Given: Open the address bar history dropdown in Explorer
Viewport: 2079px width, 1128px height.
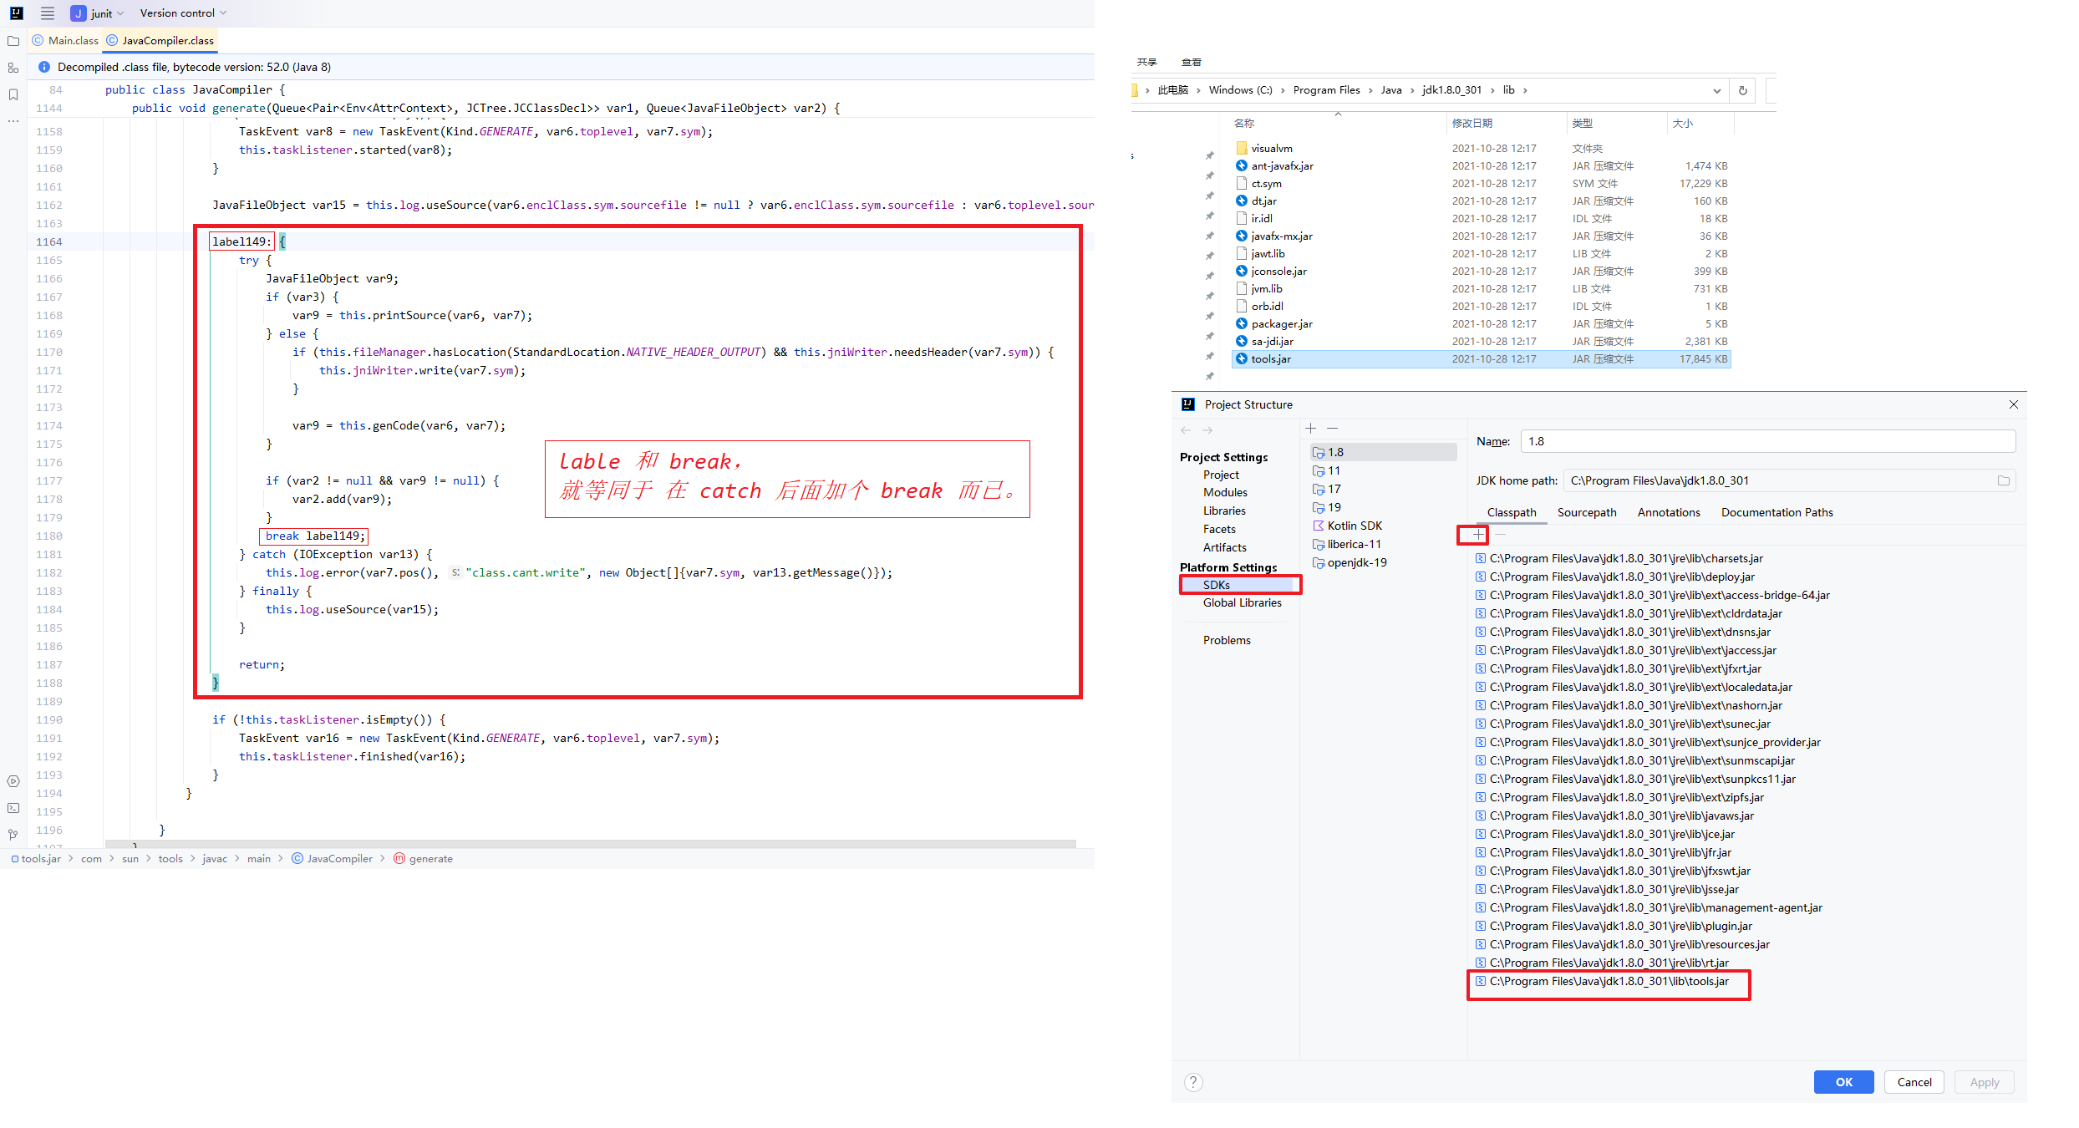Looking at the screenshot, I should pyautogui.click(x=1716, y=91).
